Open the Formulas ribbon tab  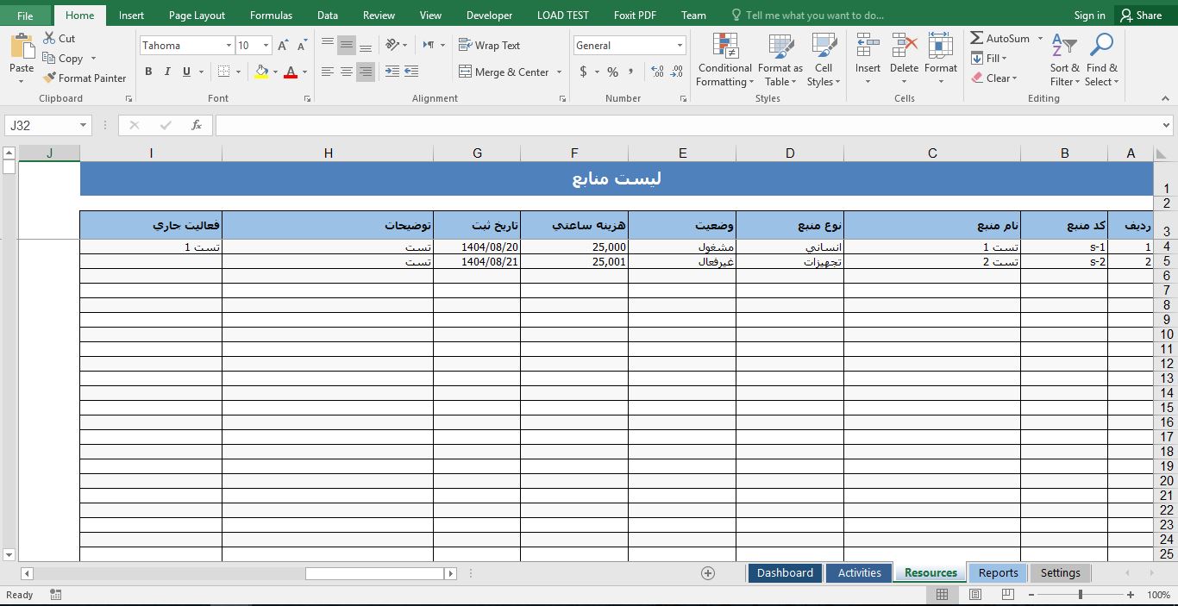[271, 15]
